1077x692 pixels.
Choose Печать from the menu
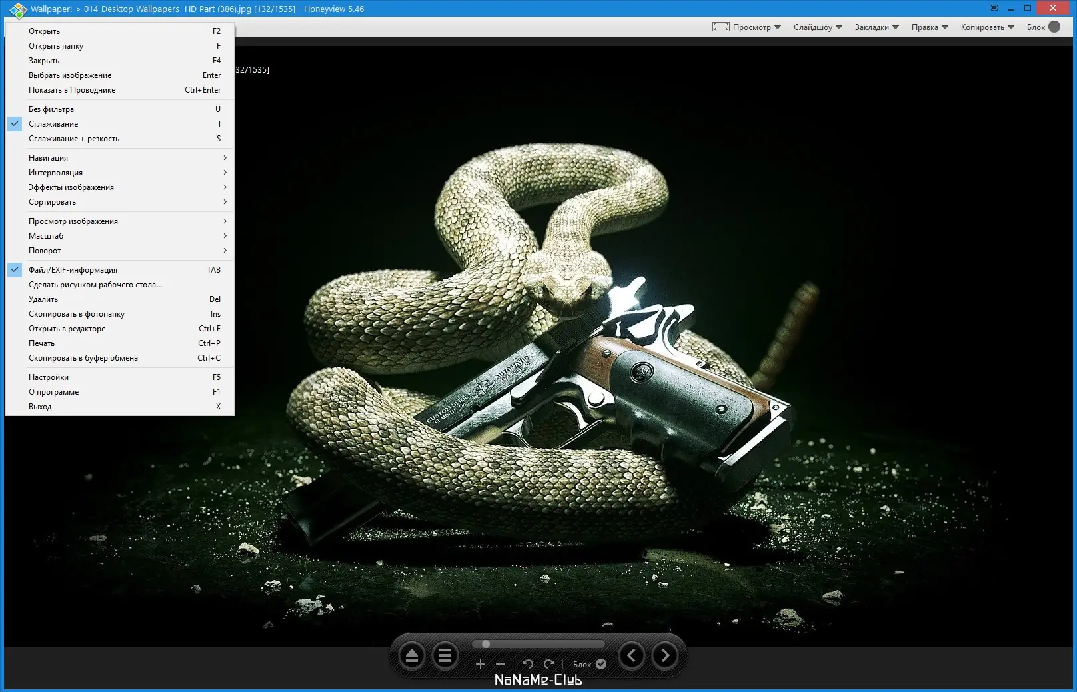point(120,343)
